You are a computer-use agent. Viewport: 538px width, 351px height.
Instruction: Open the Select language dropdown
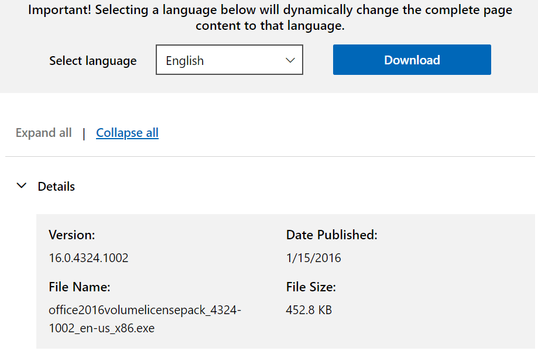pos(229,61)
